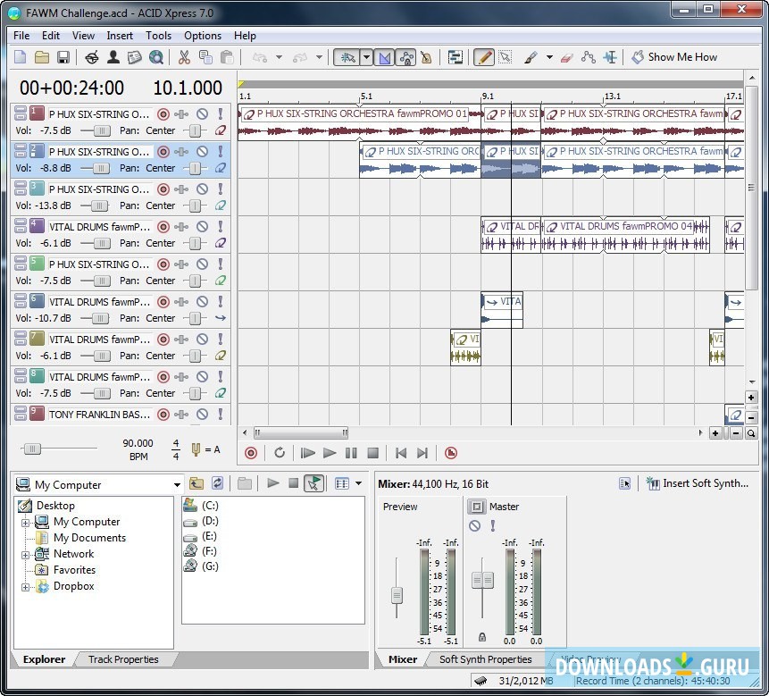Viewport: 769px width, 696px height.
Task: Toggle Loop Playback in transport bar
Action: click(280, 453)
